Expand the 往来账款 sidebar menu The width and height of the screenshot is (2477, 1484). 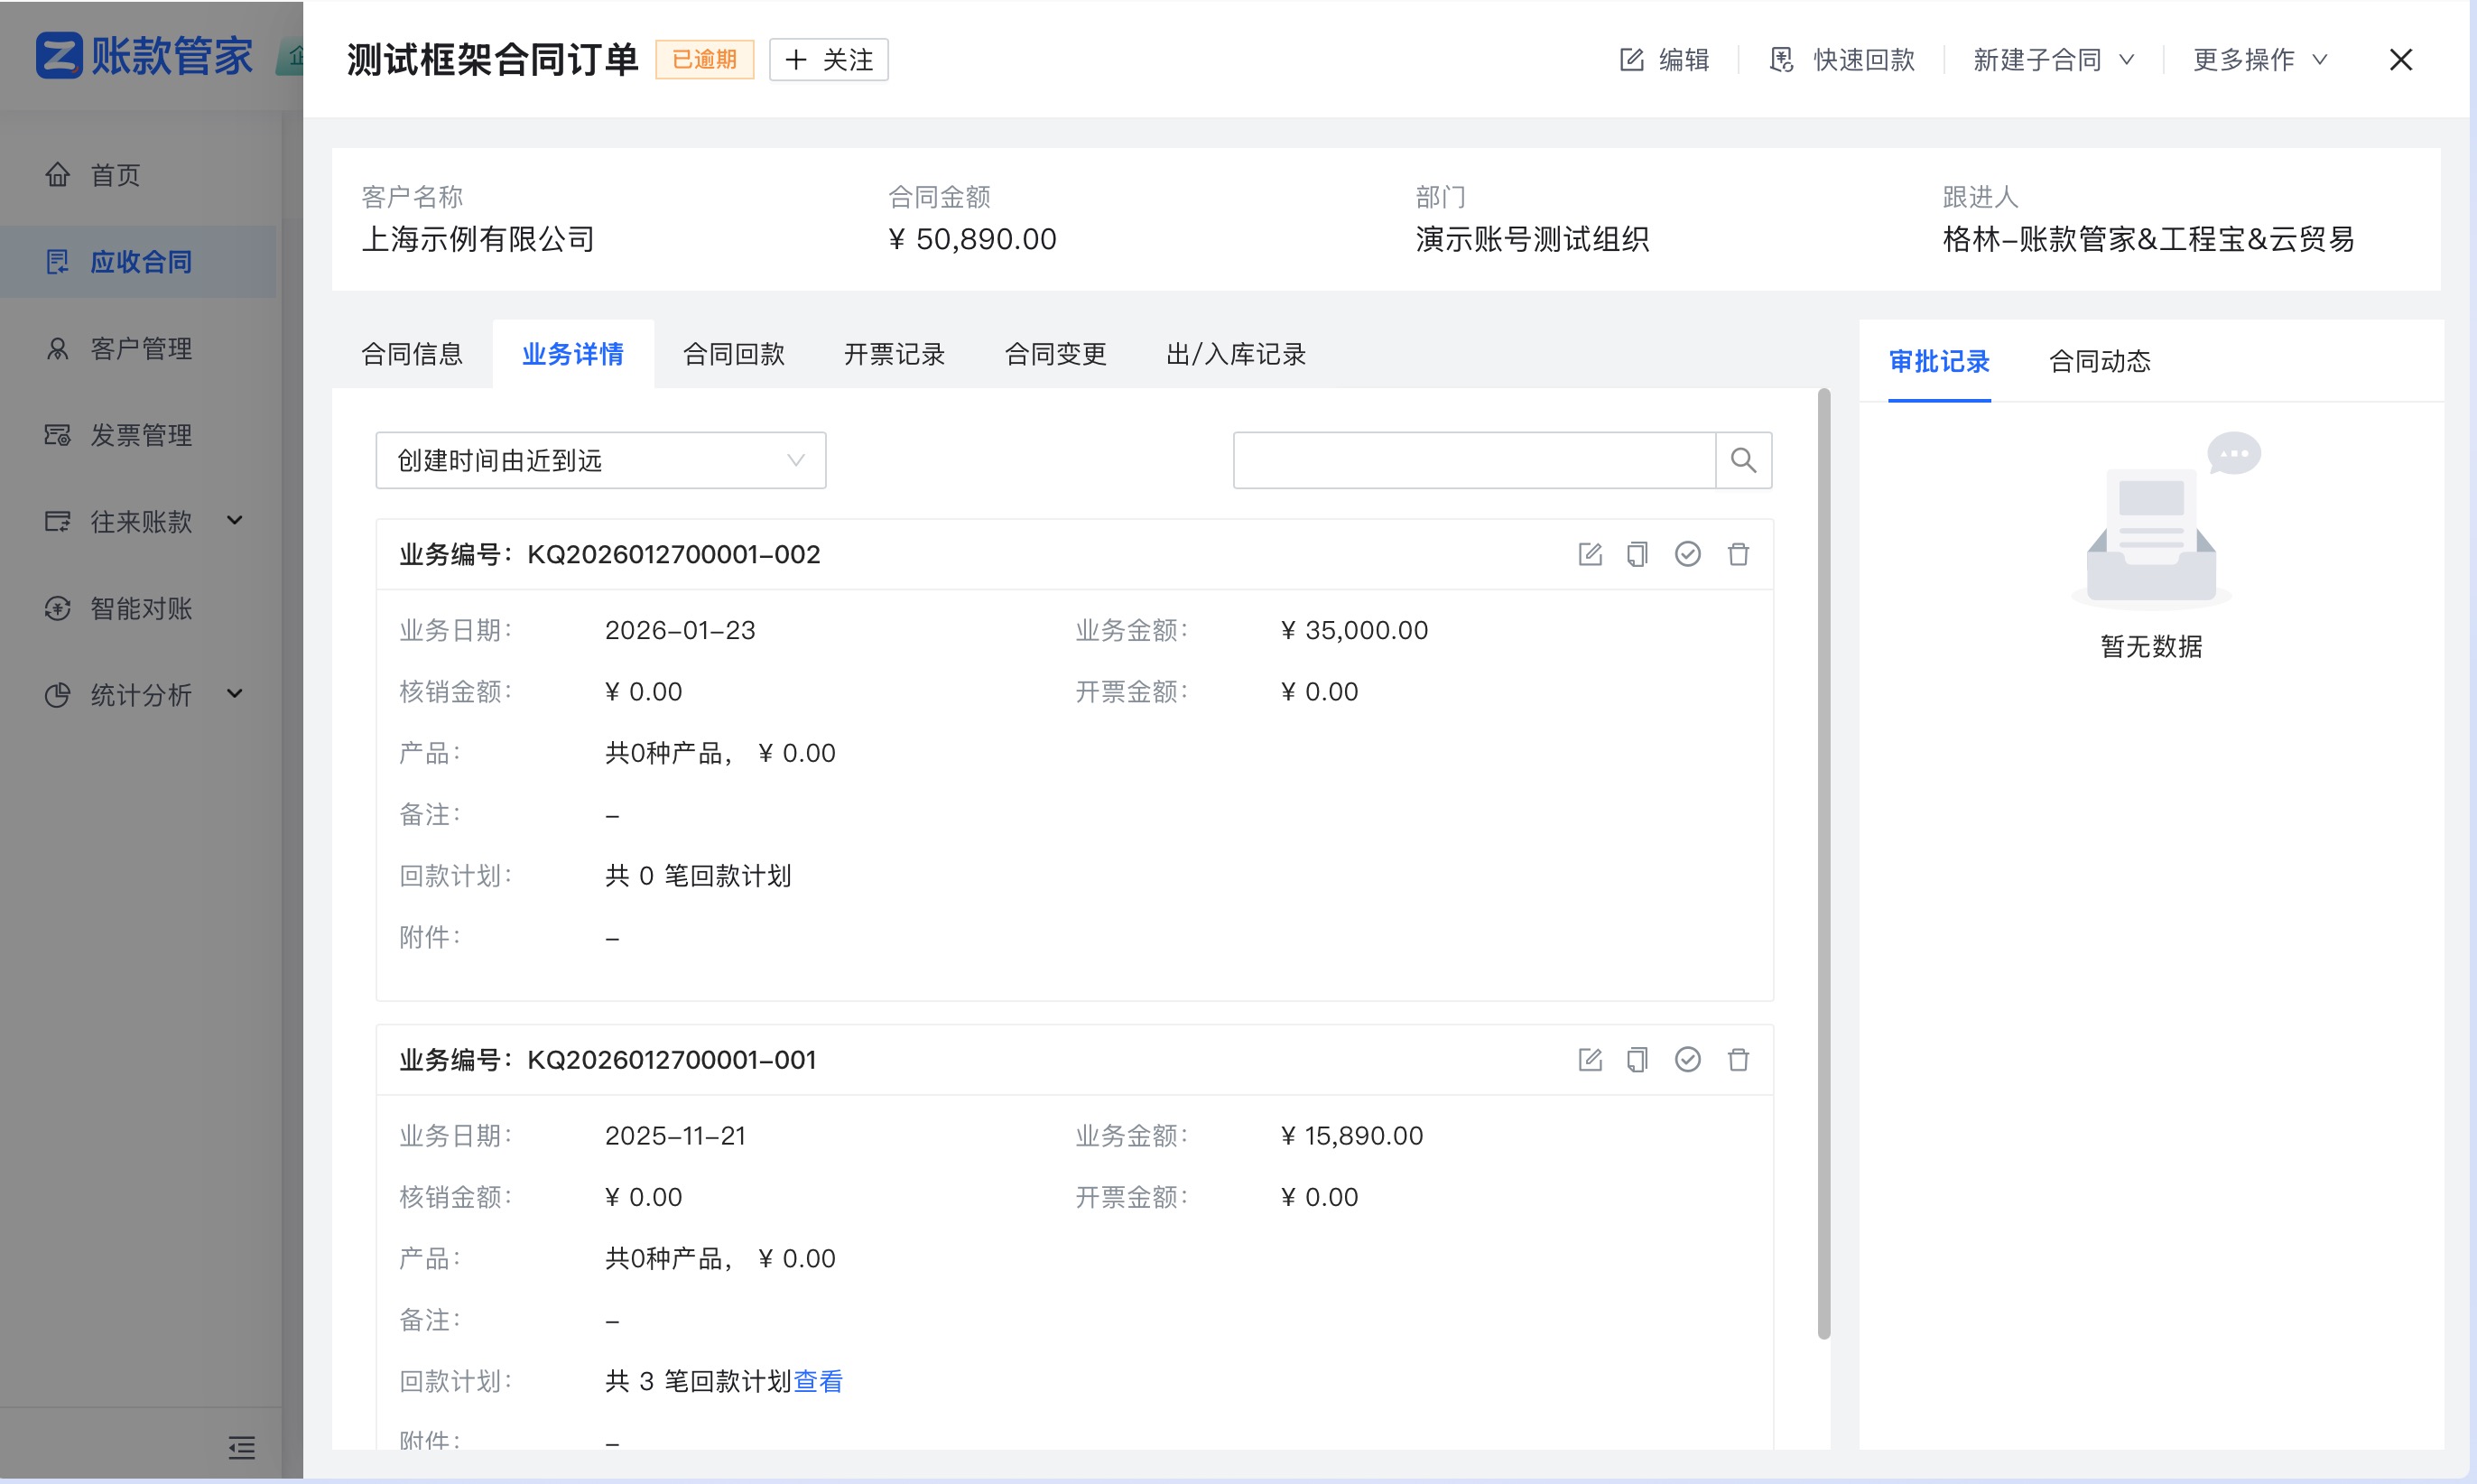click(139, 522)
